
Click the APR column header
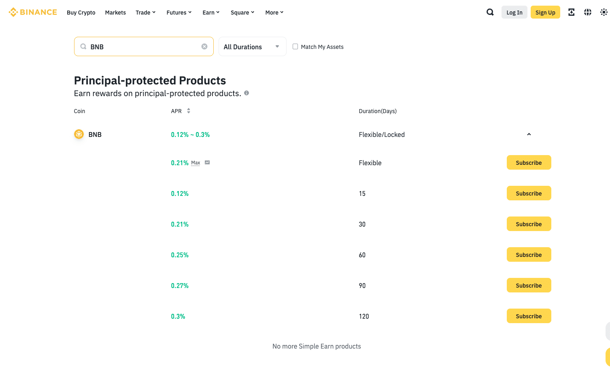coord(176,111)
